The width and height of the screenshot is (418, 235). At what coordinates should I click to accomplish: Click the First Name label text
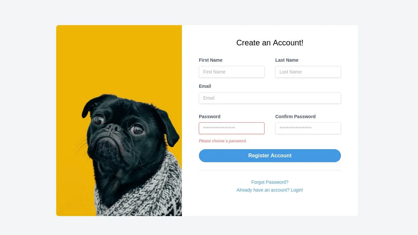coord(211,60)
